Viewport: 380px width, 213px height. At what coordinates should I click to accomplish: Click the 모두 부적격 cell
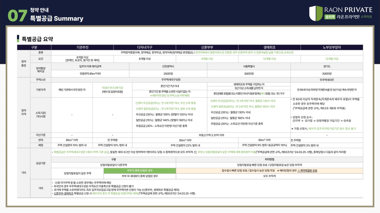[x=269, y=176]
